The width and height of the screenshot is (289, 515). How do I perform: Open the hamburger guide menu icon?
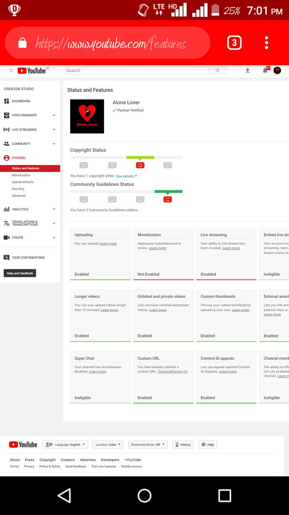click(x=11, y=71)
